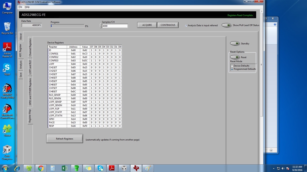
Task: Open Computer desktop icon
Action: tap(7, 8)
